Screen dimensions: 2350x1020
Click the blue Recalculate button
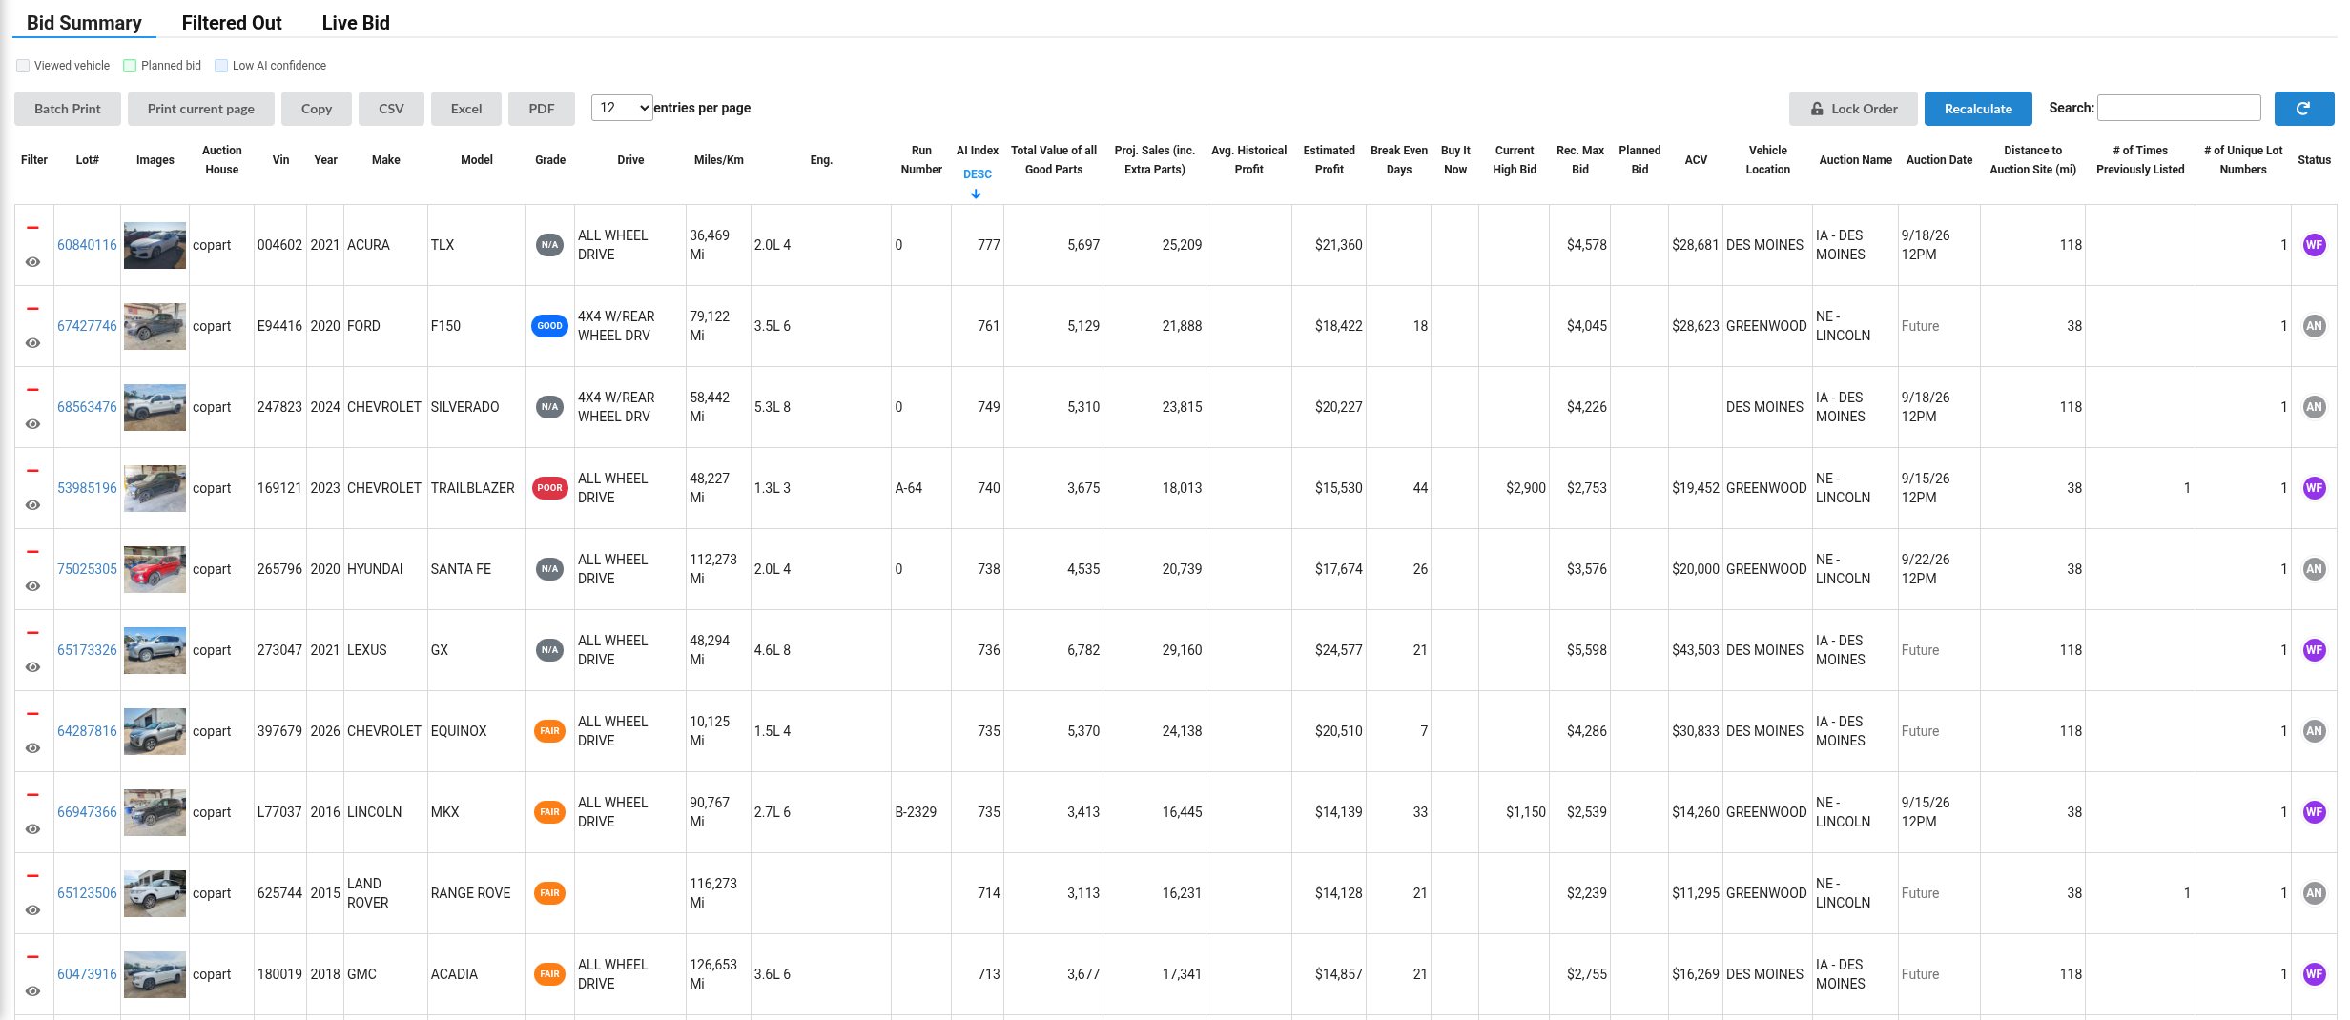point(1977,109)
